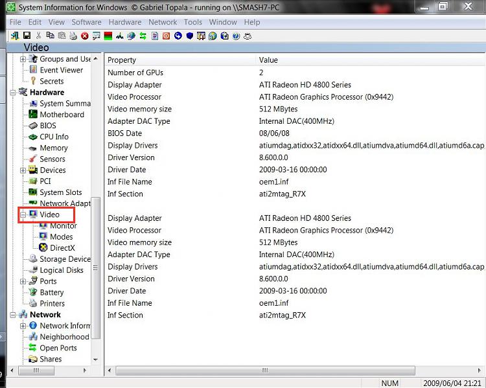
Task: Click the Value column header
Action: tap(371, 60)
